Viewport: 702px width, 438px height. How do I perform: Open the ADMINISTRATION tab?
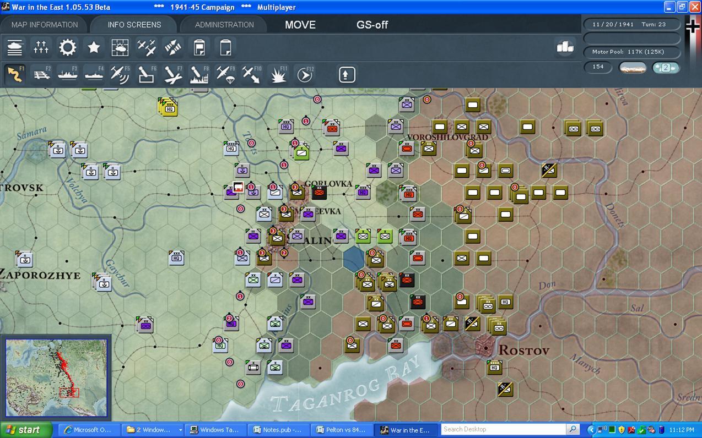pos(224,25)
